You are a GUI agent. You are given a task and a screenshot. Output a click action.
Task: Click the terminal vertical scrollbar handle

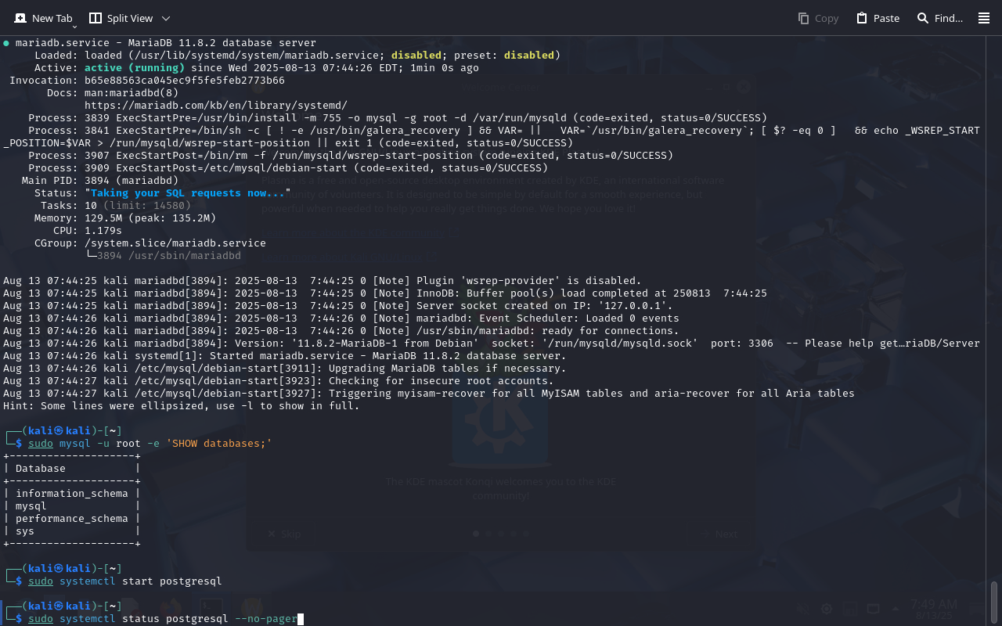[x=994, y=601]
